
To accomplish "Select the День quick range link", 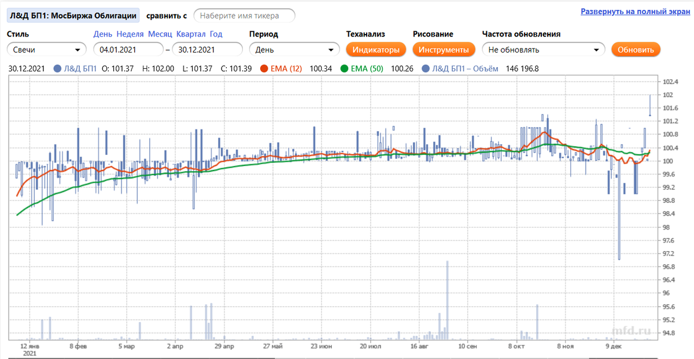I will 103,34.
